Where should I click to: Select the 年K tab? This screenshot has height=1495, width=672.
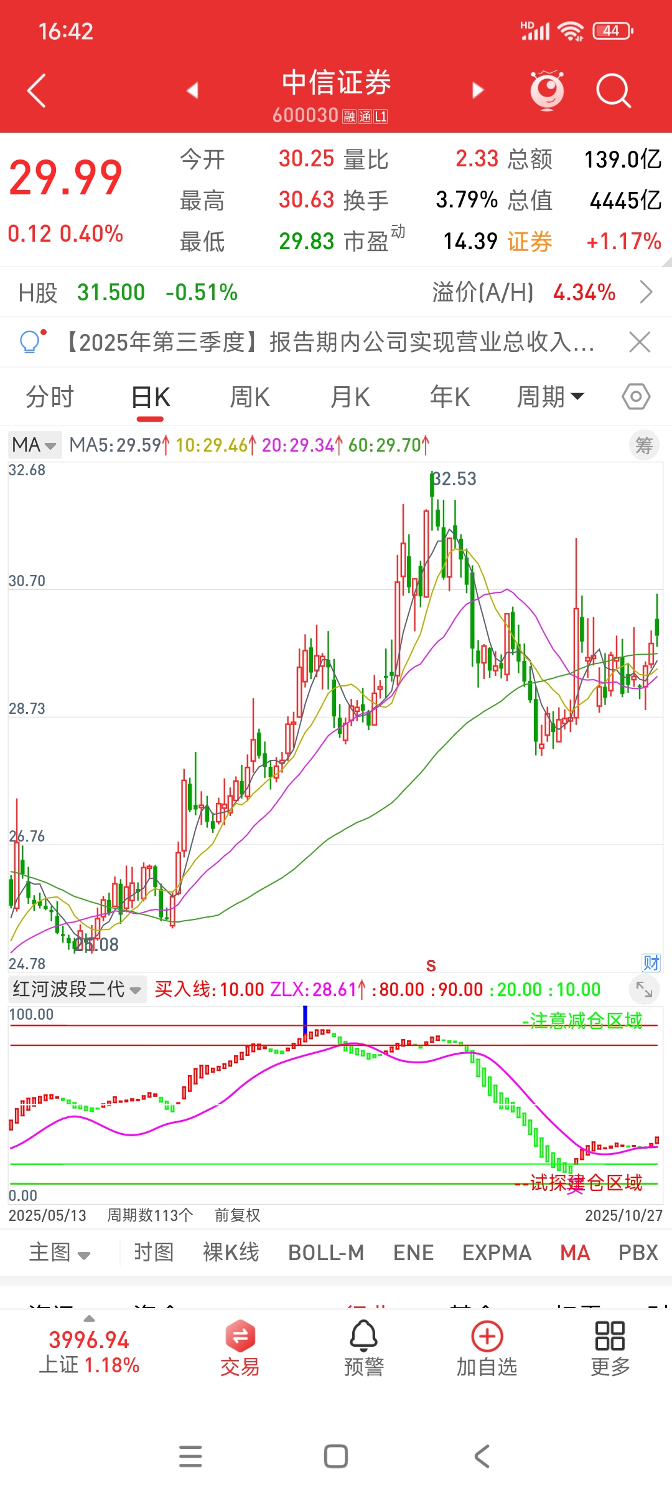[x=450, y=397]
